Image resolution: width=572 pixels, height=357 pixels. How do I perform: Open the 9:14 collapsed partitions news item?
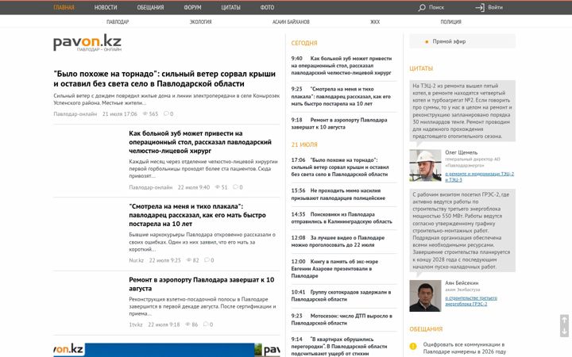pyautogui.click(x=339, y=346)
